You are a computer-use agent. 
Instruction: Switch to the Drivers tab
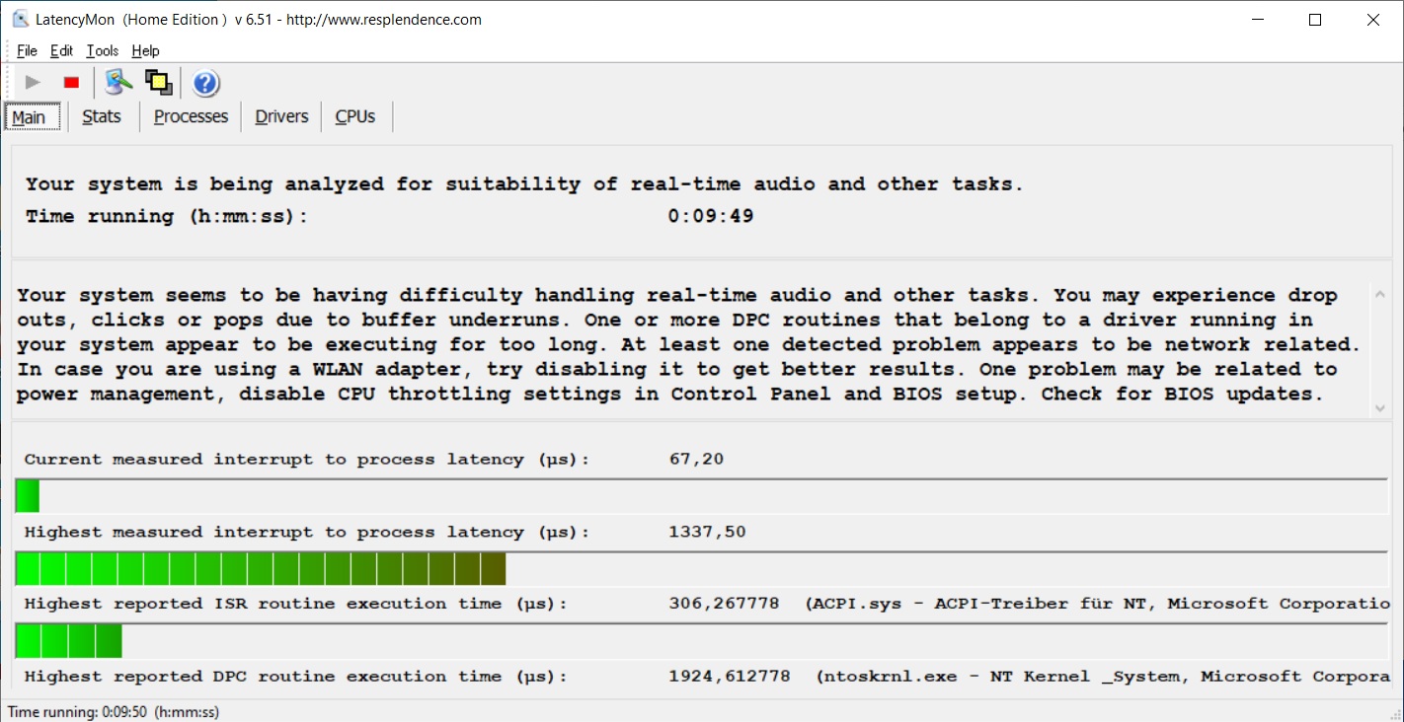(x=281, y=116)
